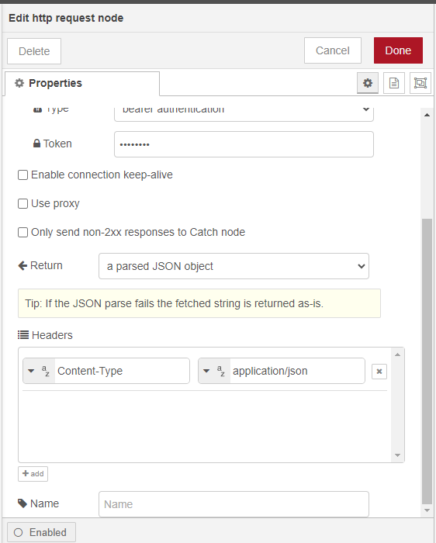
Task: Click the properties panel vertical scrollbar
Action: [427, 363]
